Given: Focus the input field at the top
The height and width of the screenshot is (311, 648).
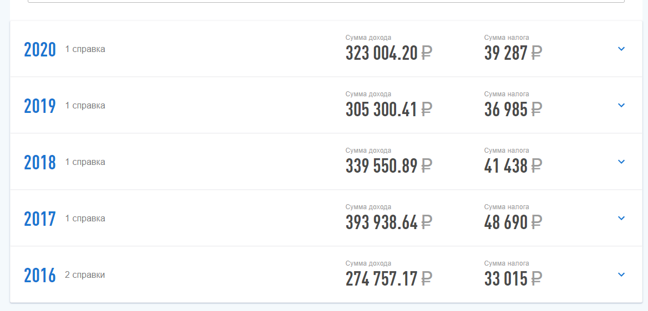Looking at the screenshot, I should pos(326,1).
